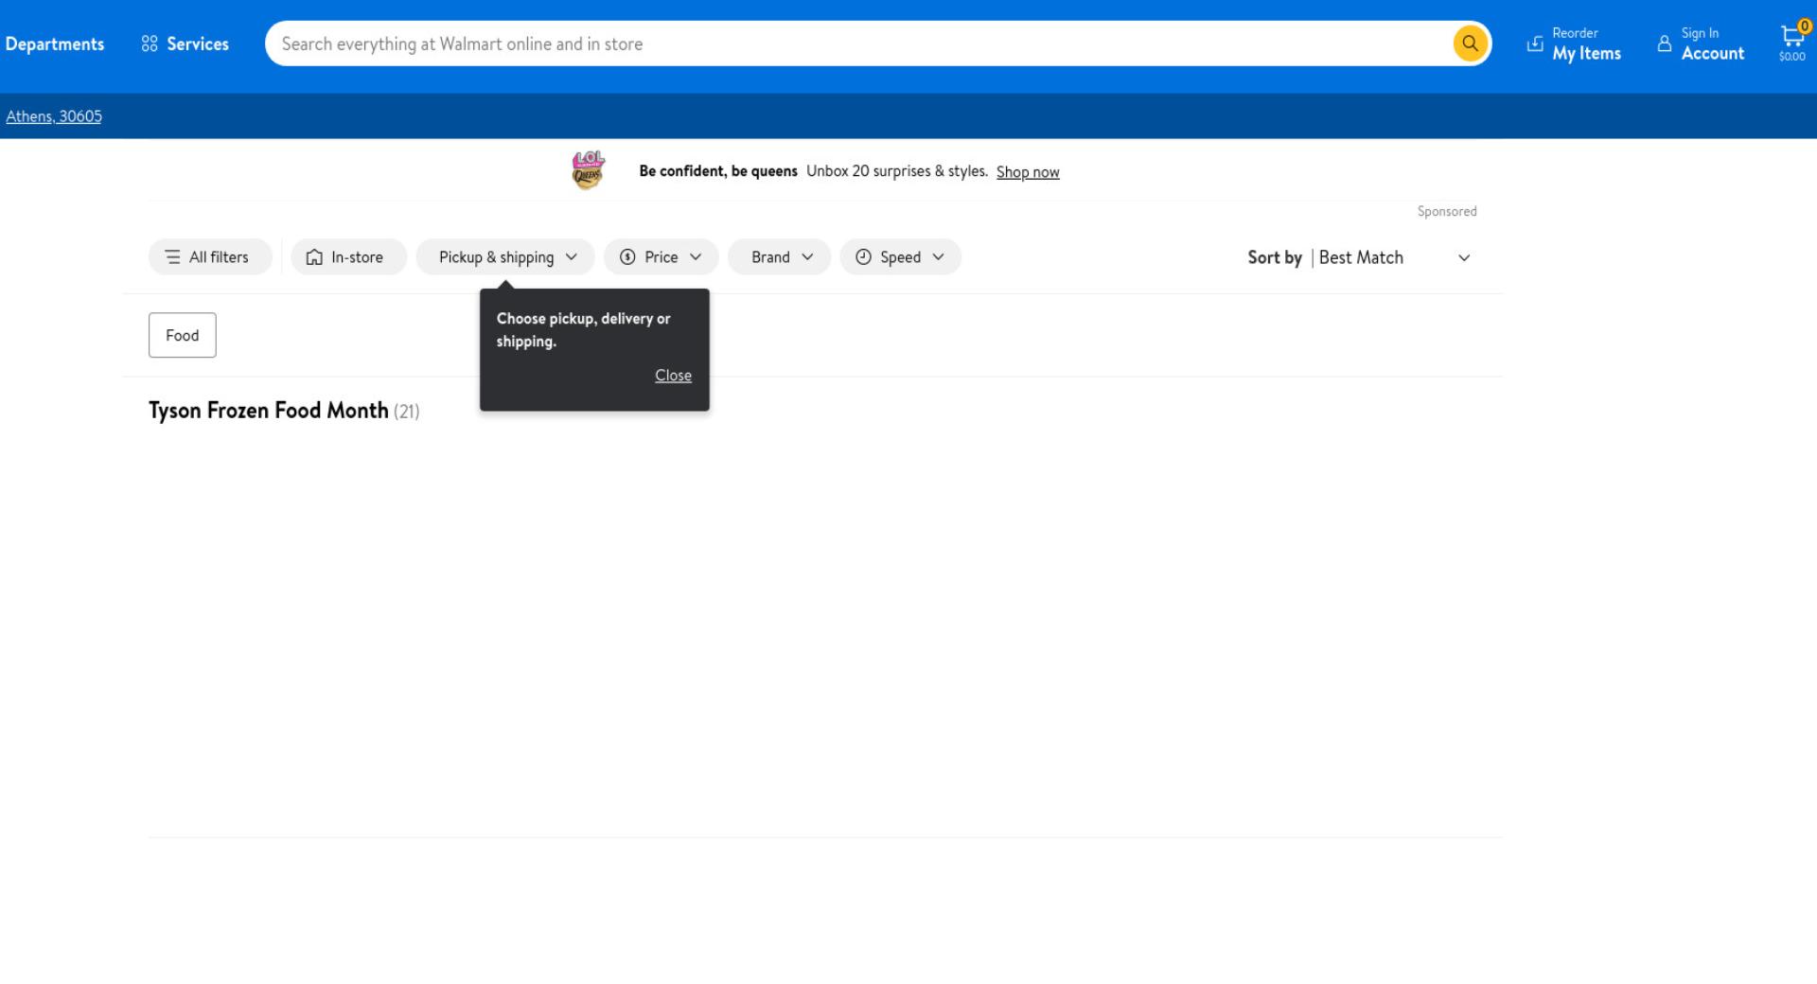Click the Sponsored label
1817x984 pixels.
tap(1447, 212)
